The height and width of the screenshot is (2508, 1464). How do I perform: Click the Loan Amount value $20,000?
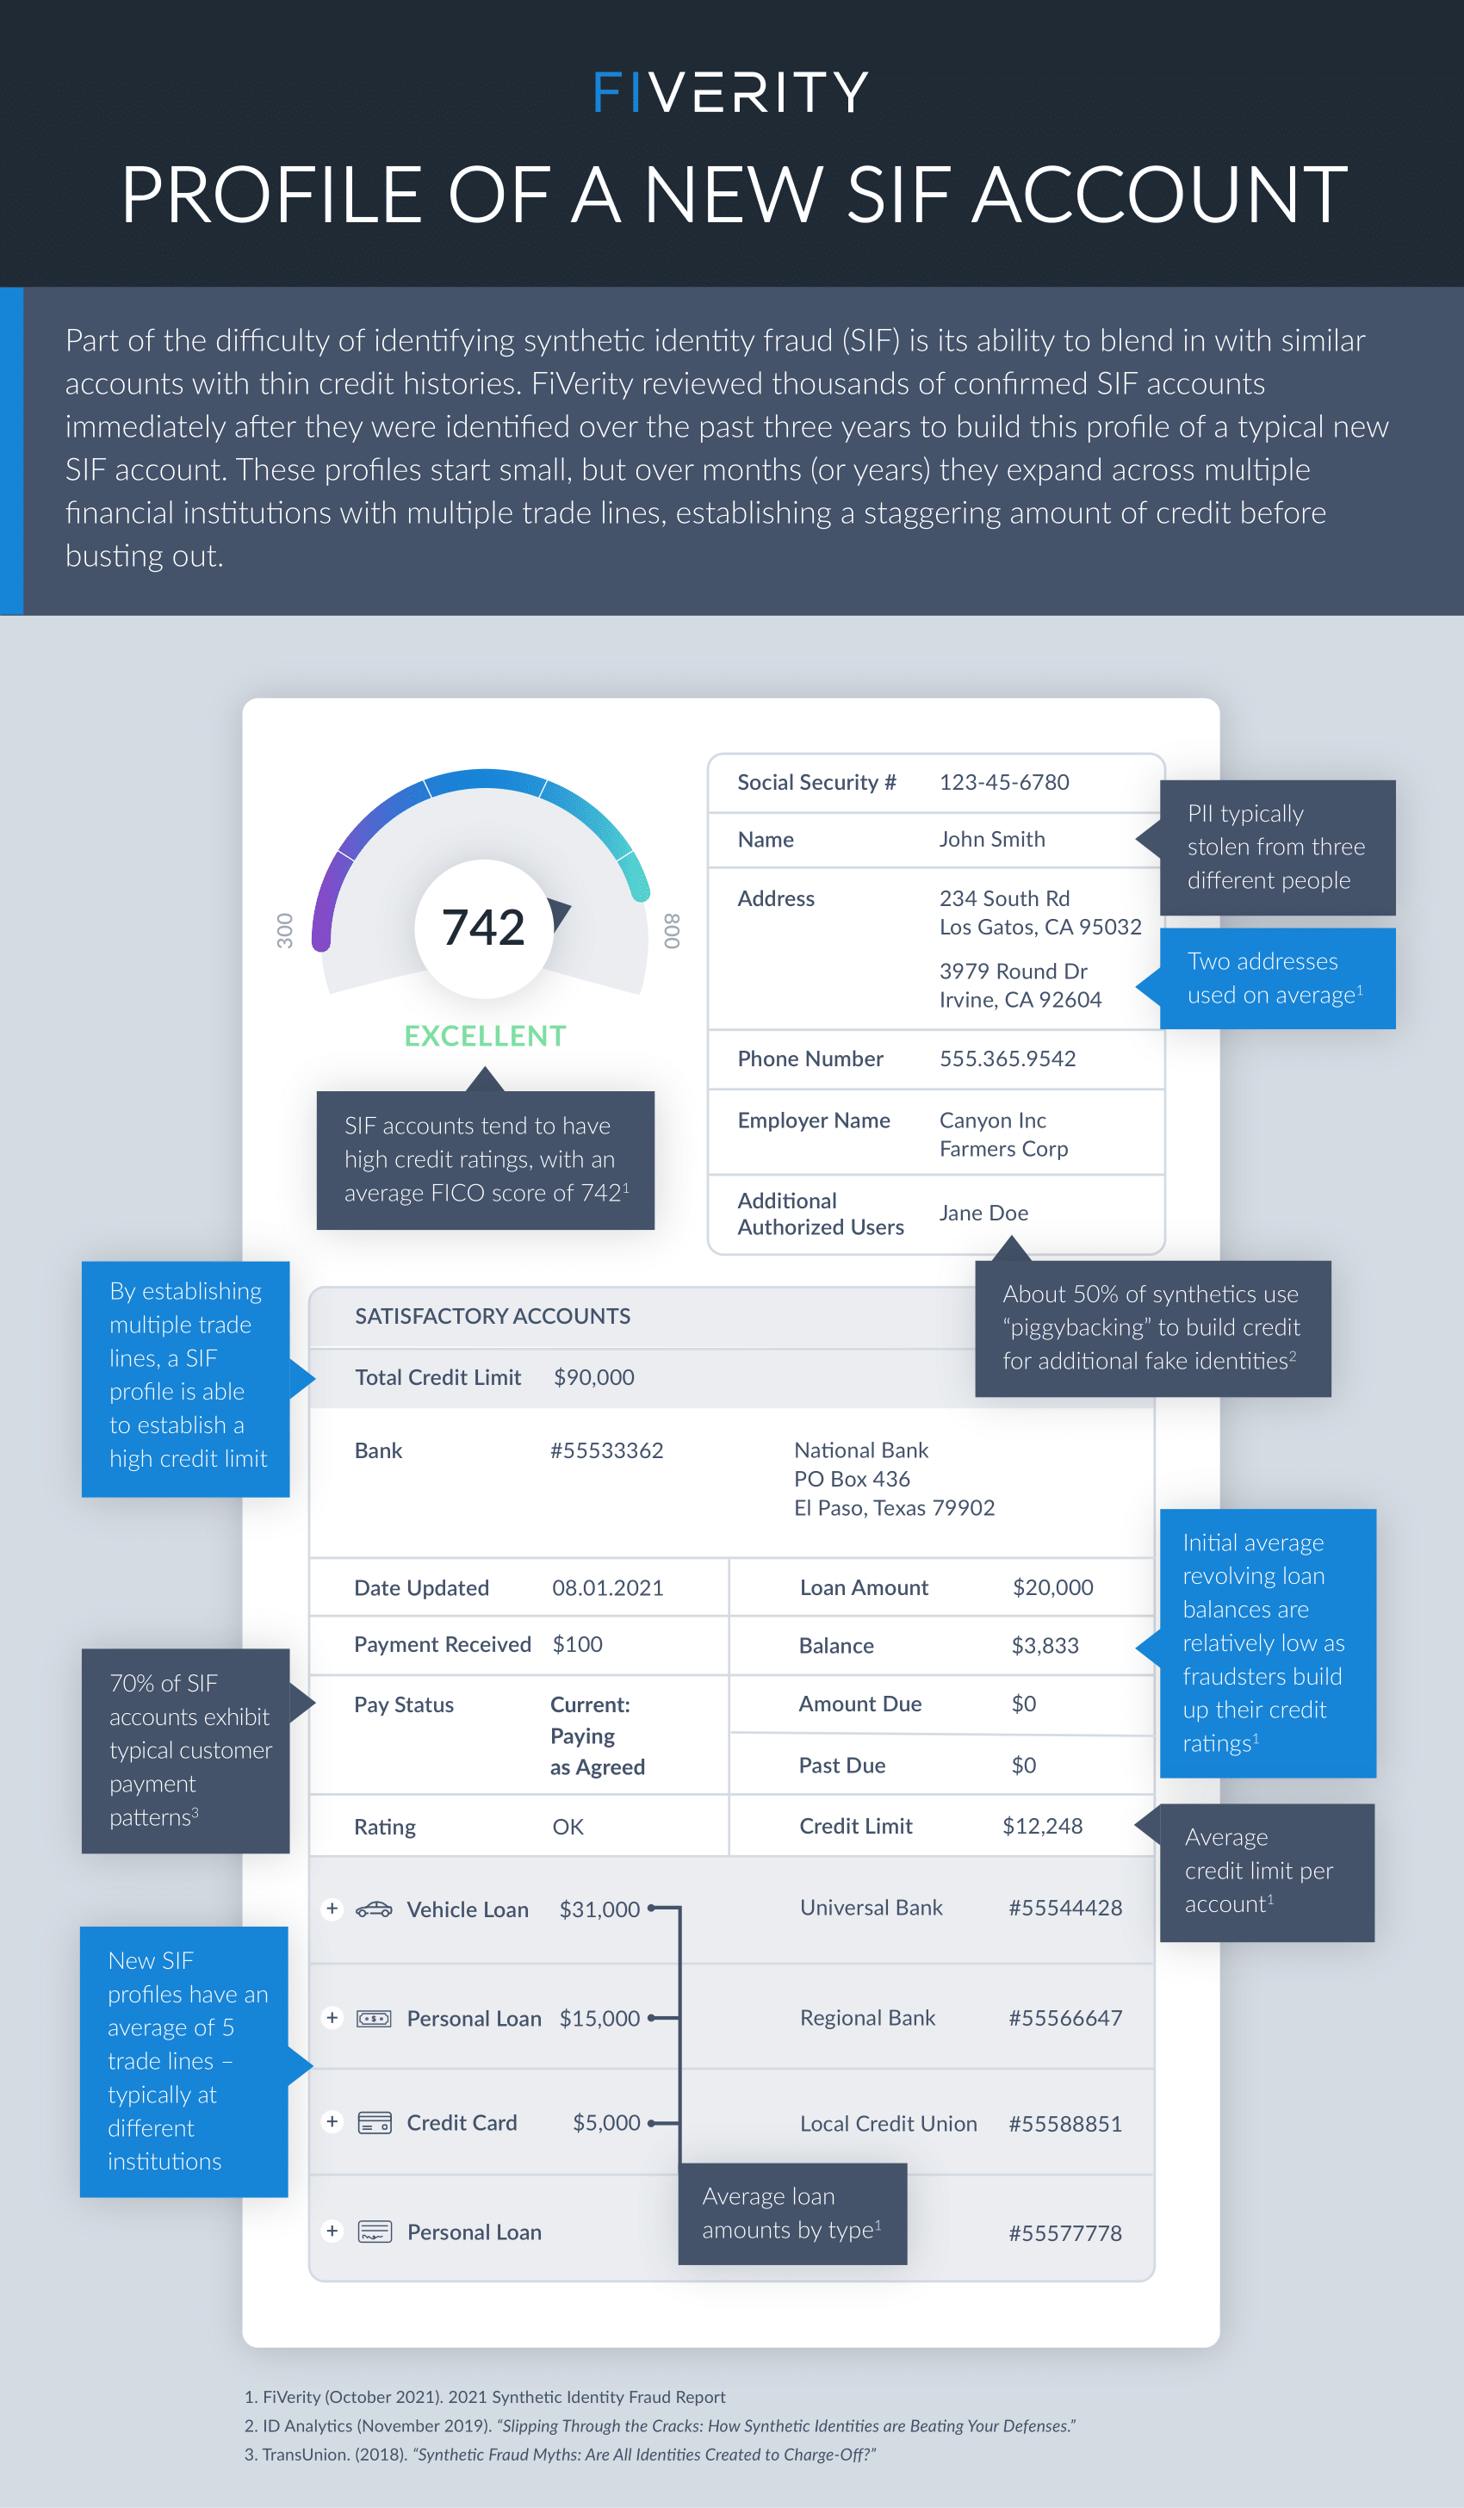coord(1053,1587)
